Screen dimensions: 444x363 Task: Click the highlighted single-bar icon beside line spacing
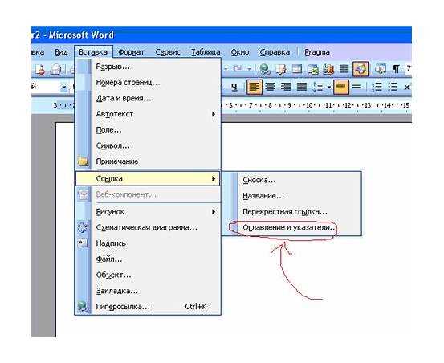click(x=341, y=87)
